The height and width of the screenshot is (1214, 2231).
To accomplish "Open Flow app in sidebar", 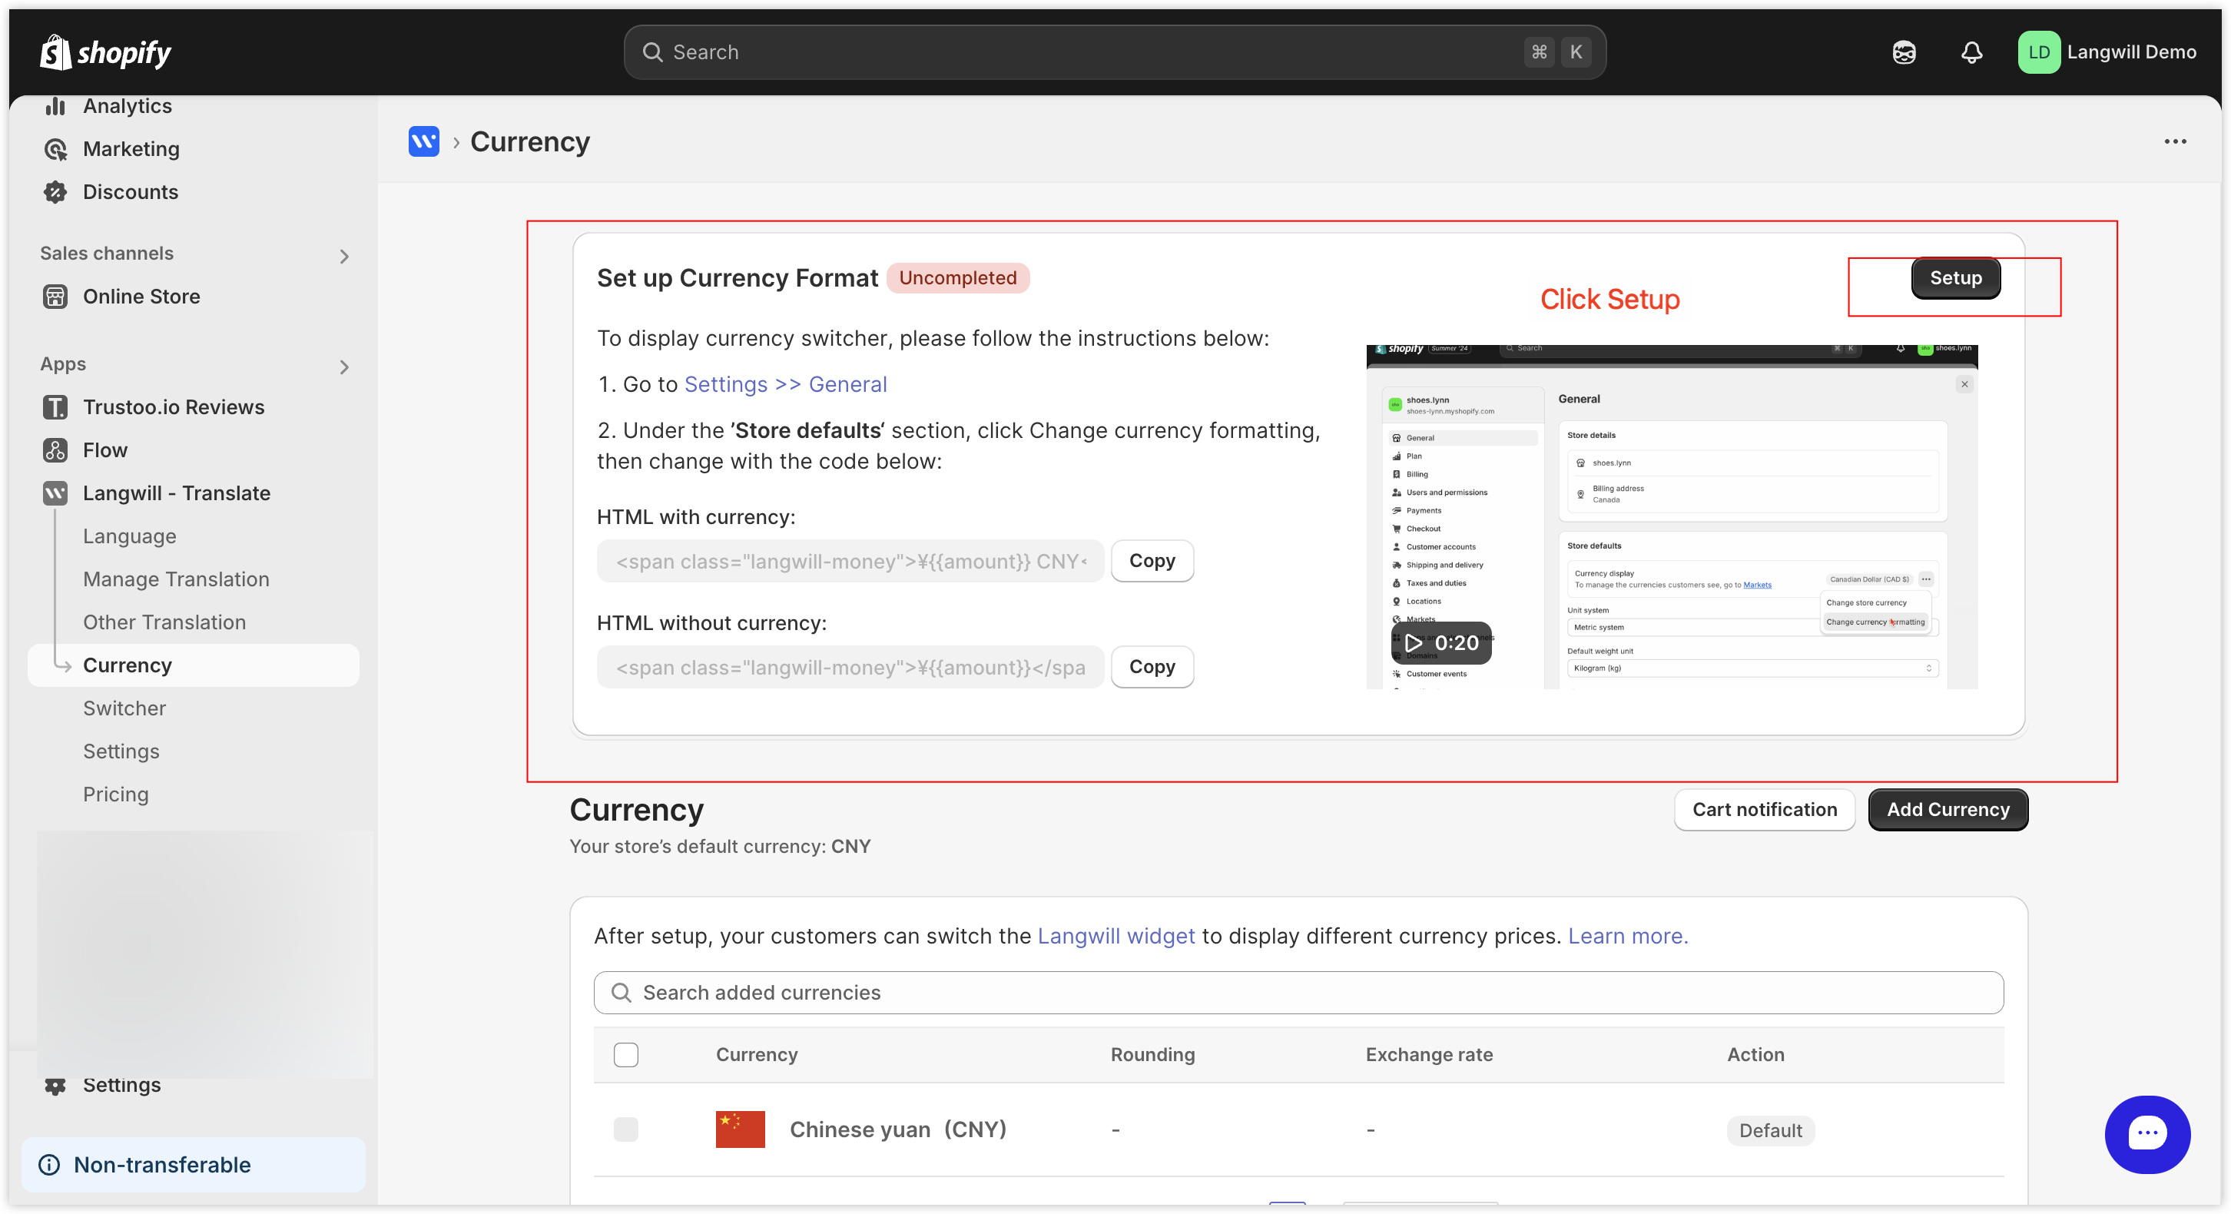I will 104,450.
